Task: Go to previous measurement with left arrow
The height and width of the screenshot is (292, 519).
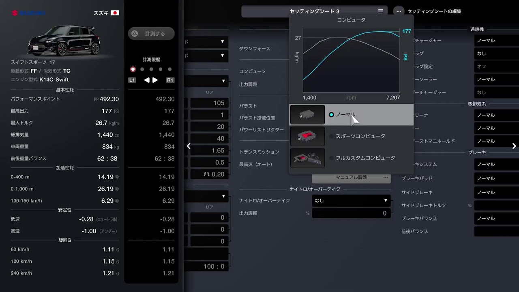Action: [147, 80]
